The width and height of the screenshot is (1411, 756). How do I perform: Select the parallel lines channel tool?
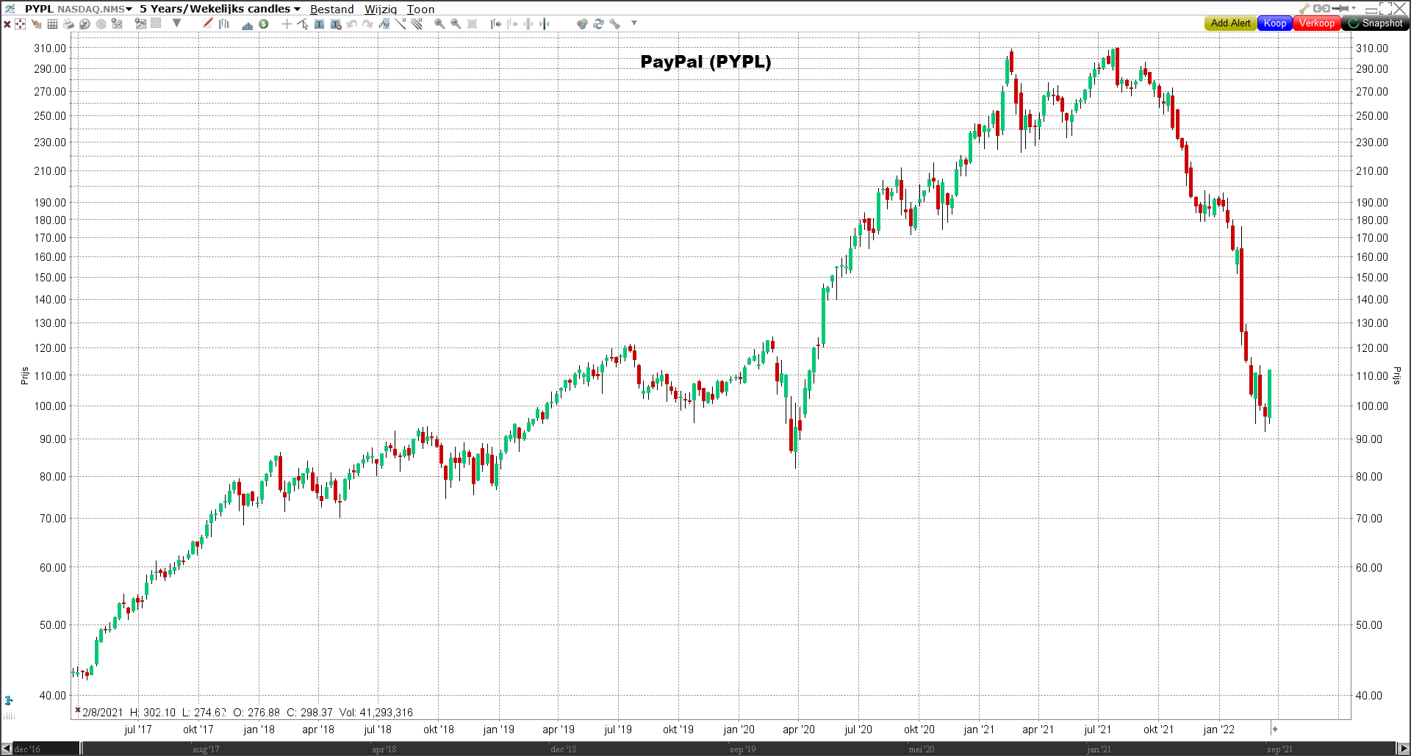coord(417,24)
